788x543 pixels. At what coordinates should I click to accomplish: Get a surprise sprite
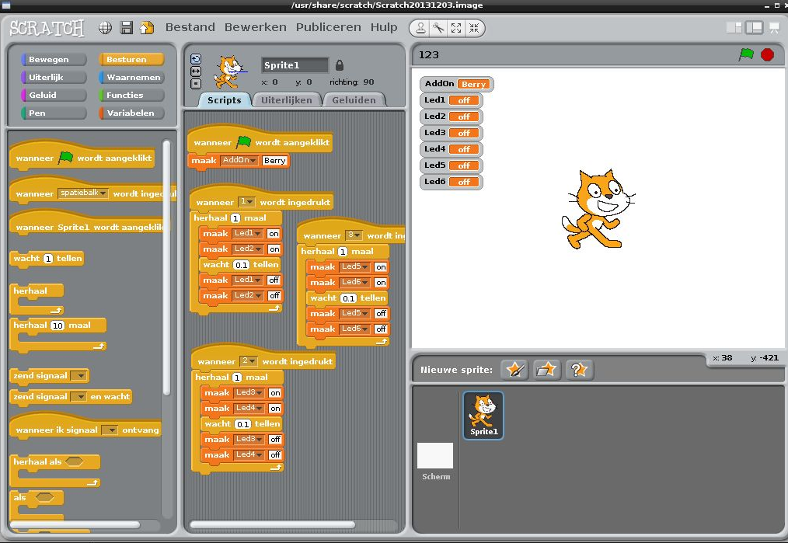point(579,370)
